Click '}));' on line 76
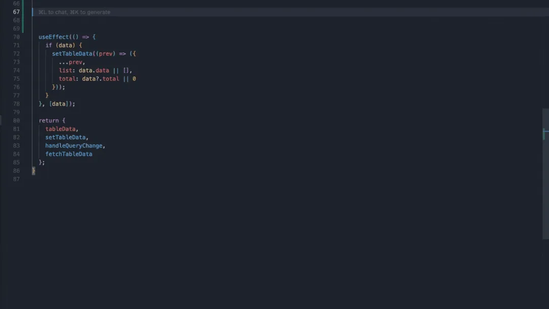Image resolution: width=549 pixels, height=309 pixels. pyautogui.click(x=58, y=87)
